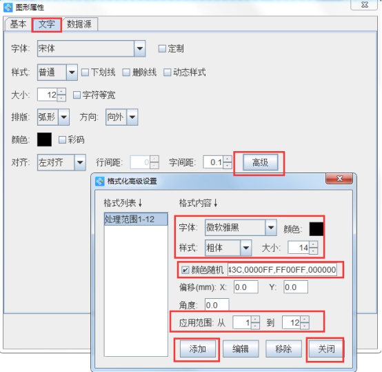382x372 pixels.
Task: Switch to the 数据源 tab
Action: pos(79,24)
